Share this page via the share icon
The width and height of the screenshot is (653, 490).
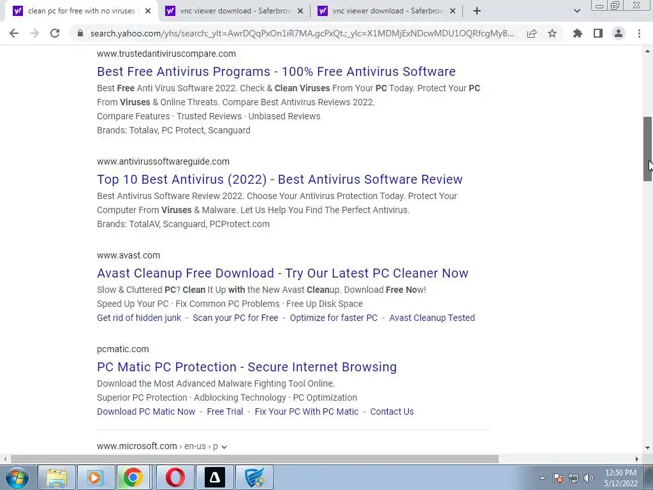[532, 33]
